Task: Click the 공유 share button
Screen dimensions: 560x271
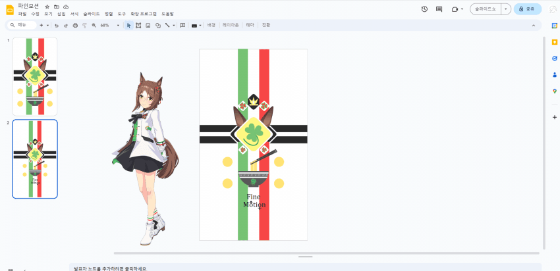Action: (528, 9)
